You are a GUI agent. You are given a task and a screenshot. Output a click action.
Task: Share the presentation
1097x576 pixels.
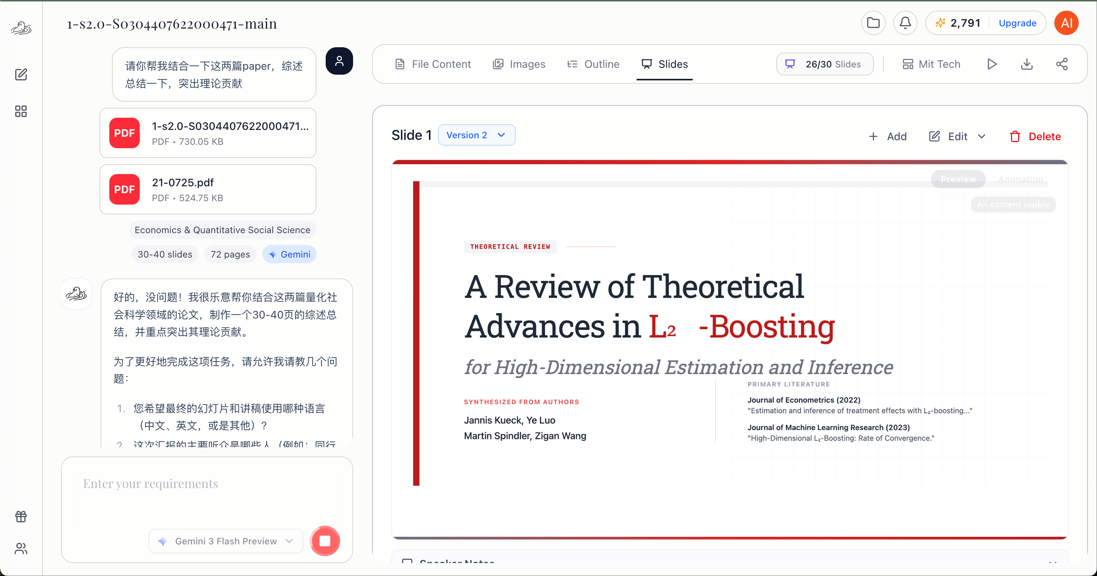tap(1062, 64)
